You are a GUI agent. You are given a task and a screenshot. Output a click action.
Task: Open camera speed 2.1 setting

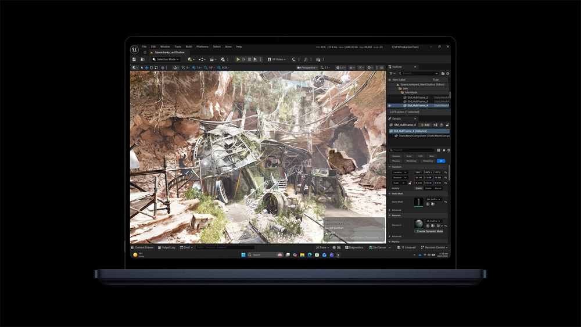click(x=325, y=68)
